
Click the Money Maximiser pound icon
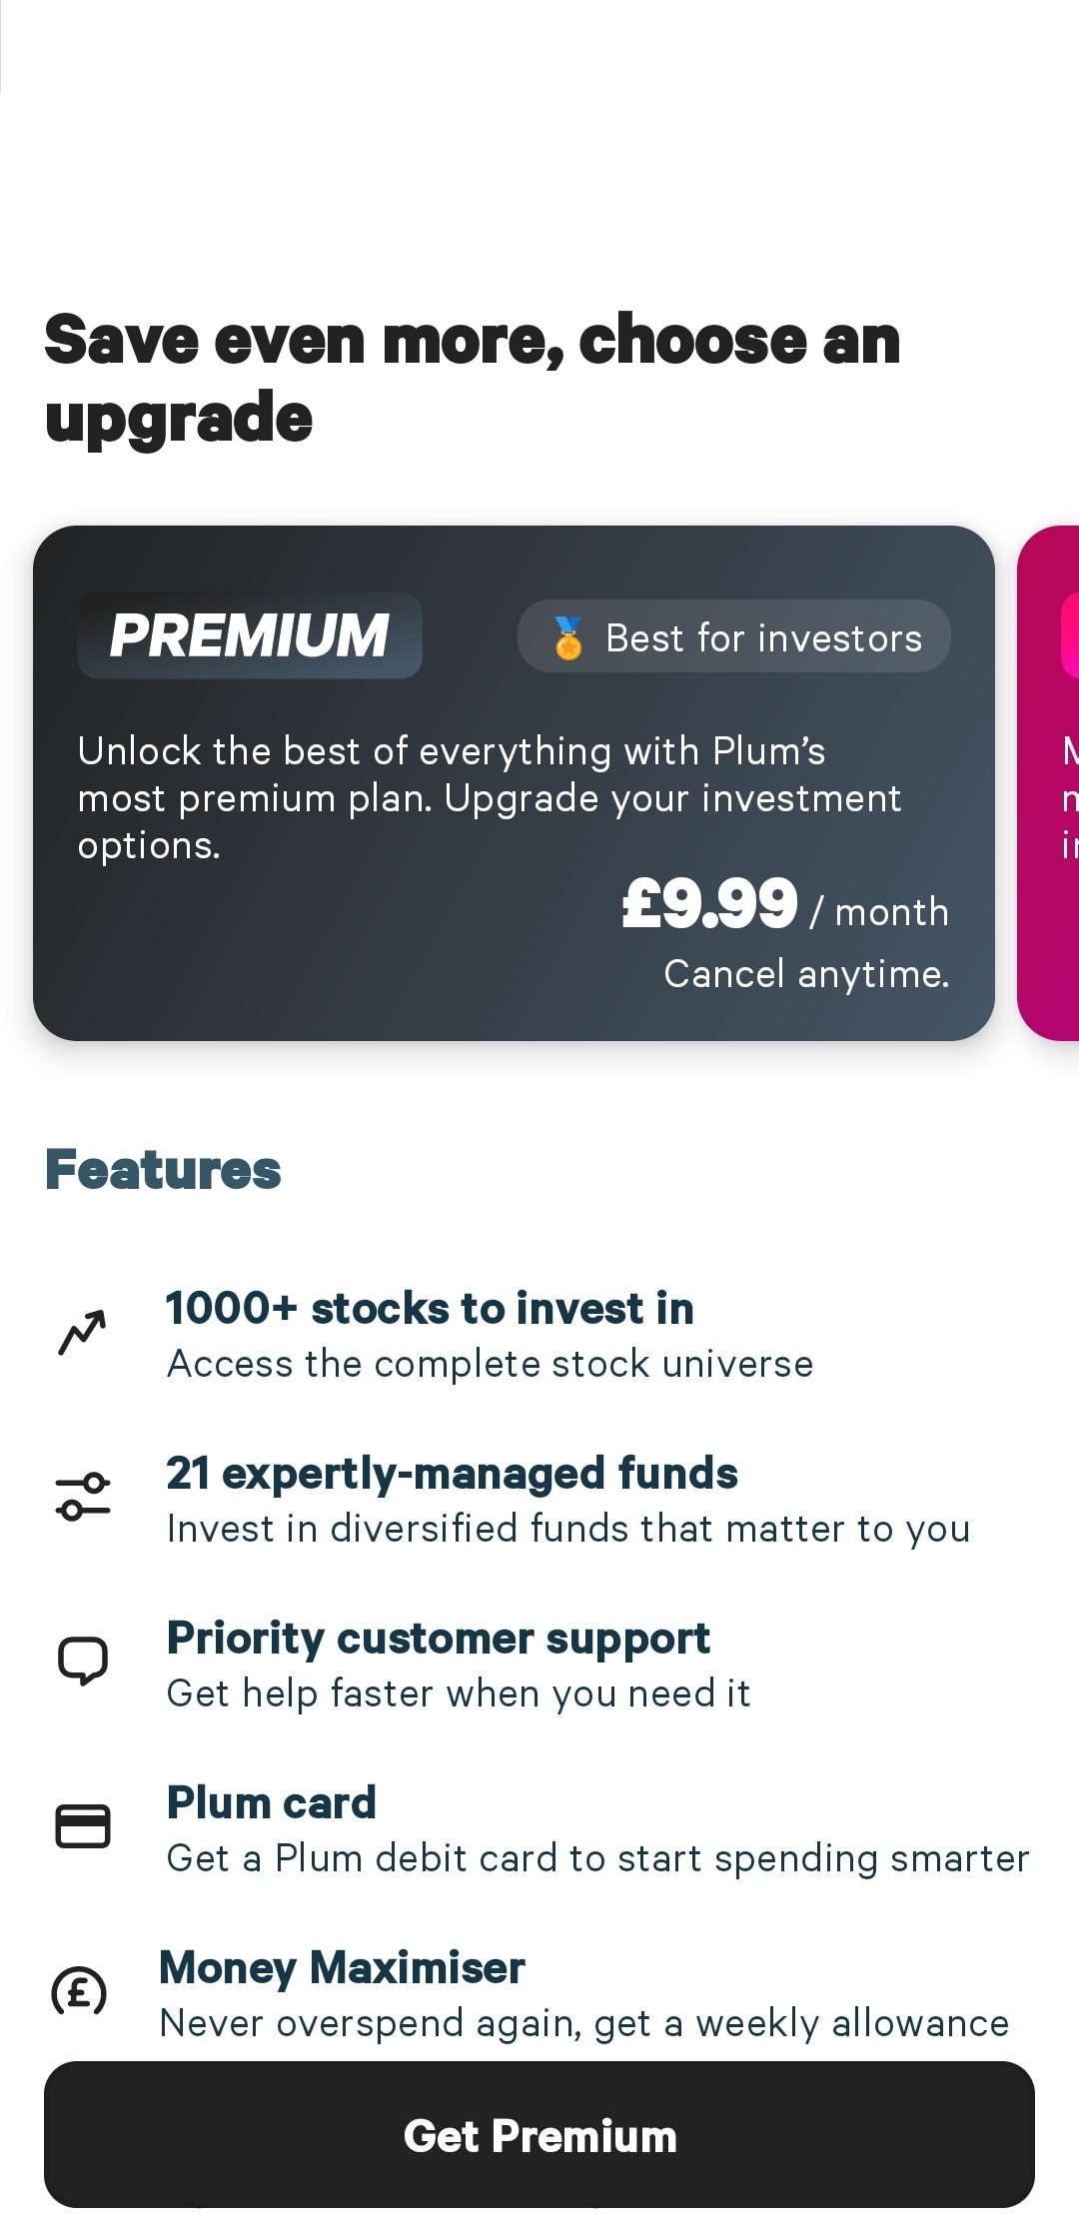pyautogui.click(x=79, y=1991)
